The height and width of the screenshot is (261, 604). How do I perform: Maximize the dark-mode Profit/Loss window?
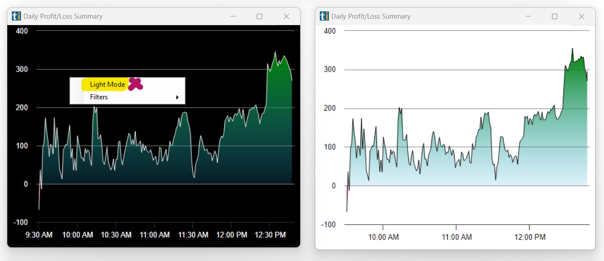(260, 16)
